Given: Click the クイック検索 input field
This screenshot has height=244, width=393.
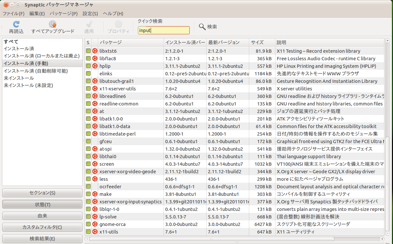Looking at the screenshot, I should tap(164, 30).
